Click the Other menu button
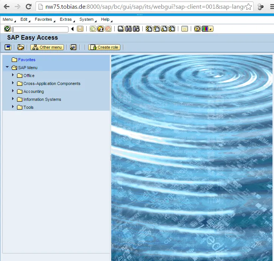This screenshot has height=261, width=274. coord(47,47)
